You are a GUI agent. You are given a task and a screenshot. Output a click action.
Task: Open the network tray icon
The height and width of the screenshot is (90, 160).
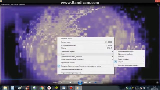[x=138, y=88]
